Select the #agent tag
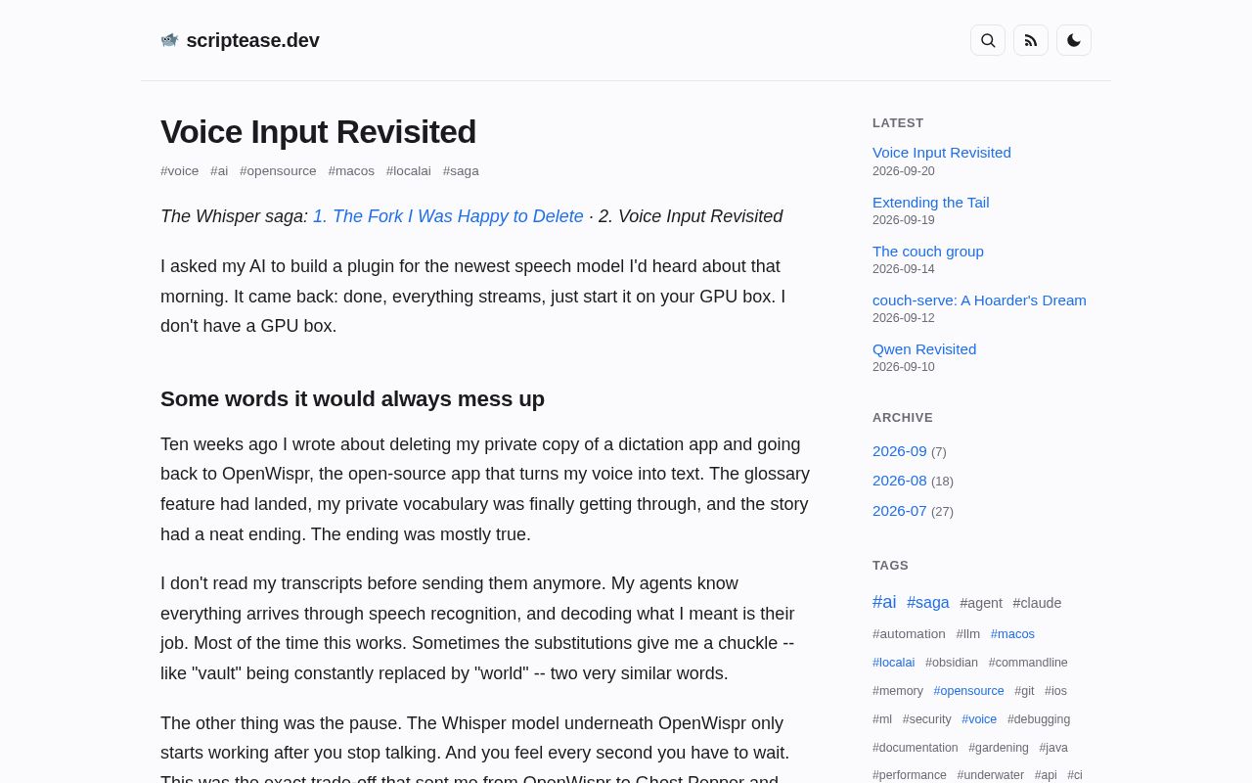Viewport: 1252px width, 783px height. [981, 603]
